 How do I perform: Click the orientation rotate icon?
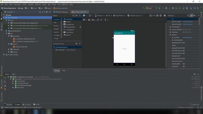tap(90, 16)
